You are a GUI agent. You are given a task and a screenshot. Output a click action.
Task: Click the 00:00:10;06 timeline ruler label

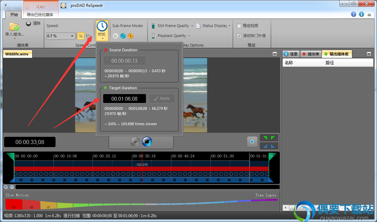click(66, 156)
